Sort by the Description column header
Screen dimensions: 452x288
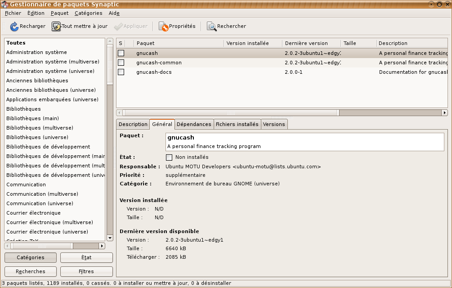(412, 43)
